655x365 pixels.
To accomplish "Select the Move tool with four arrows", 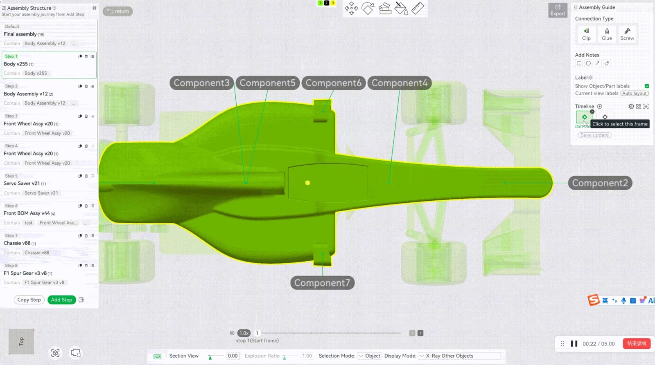I will point(351,8).
